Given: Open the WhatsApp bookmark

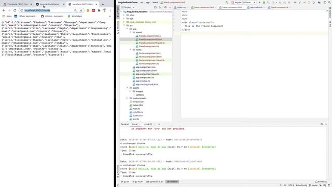Looking at the screenshot, I should 75,16.
